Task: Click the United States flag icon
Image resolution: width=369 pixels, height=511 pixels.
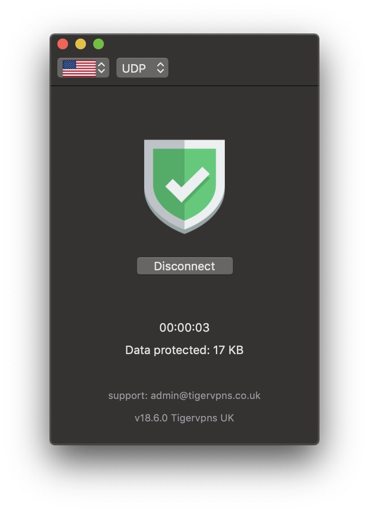Action: 79,68
